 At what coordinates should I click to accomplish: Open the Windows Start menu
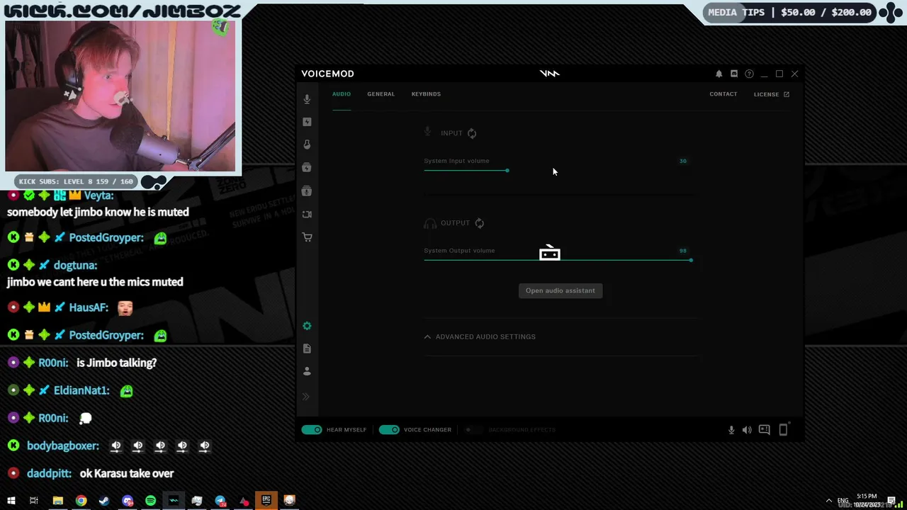click(x=11, y=501)
